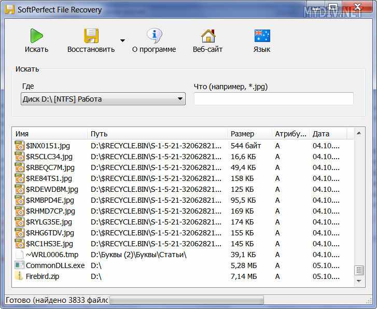377x309 pixels.
Task: Click file name $INX0151.jpg
Action: pyautogui.click(x=48, y=146)
